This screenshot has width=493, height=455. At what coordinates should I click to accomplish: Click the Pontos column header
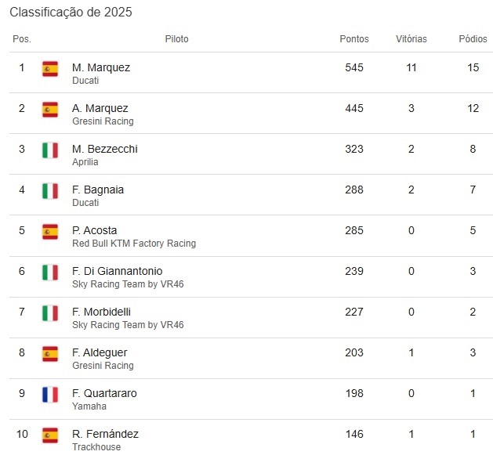[x=354, y=39]
